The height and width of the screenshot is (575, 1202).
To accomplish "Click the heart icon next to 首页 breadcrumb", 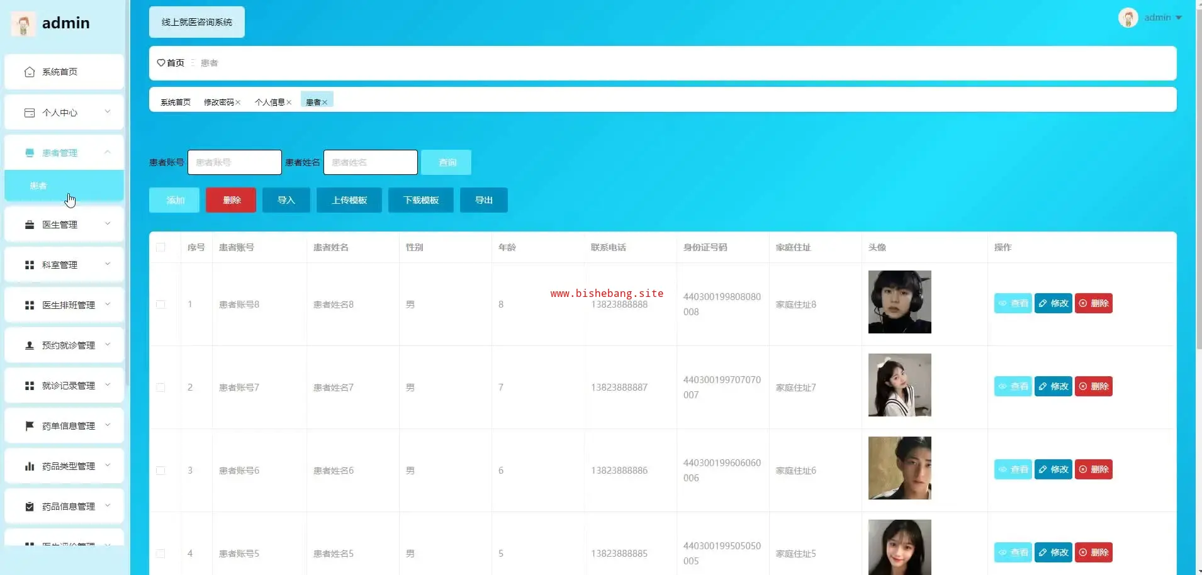I will 161,63.
